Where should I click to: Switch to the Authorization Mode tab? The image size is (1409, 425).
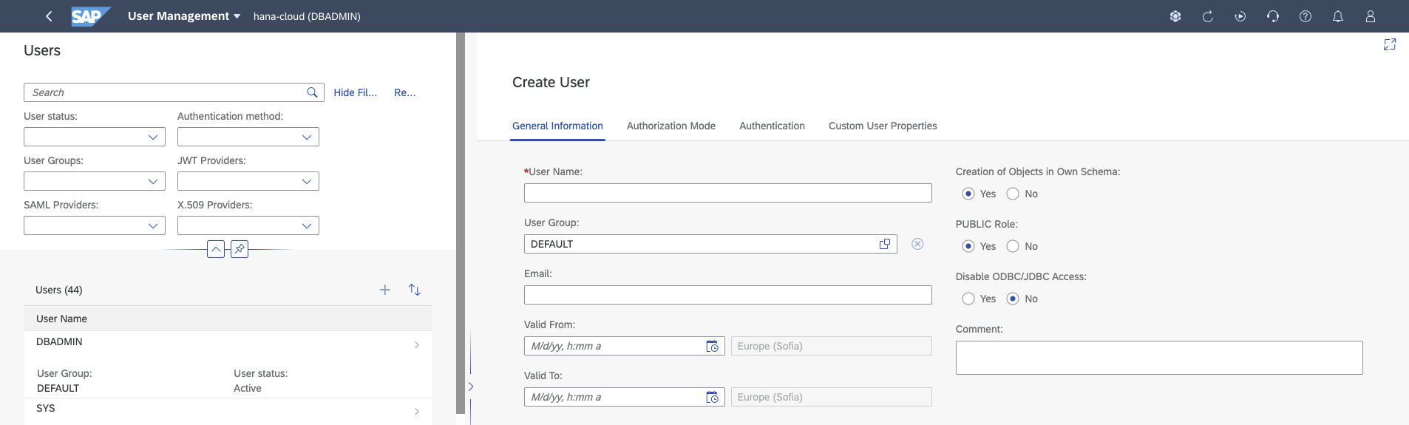pos(670,126)
